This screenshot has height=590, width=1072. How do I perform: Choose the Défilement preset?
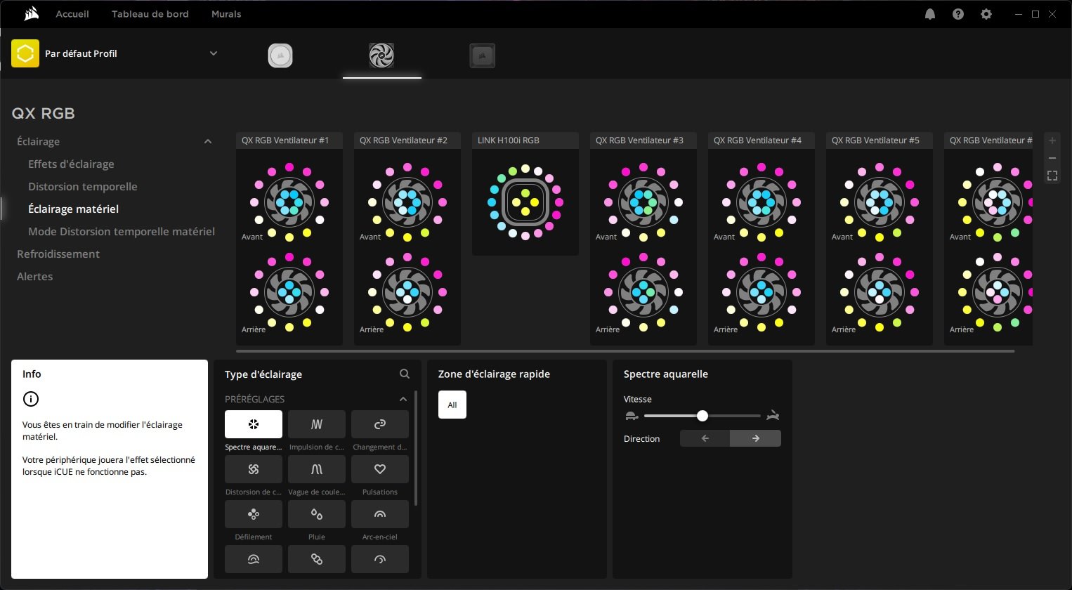pos(254,514)
